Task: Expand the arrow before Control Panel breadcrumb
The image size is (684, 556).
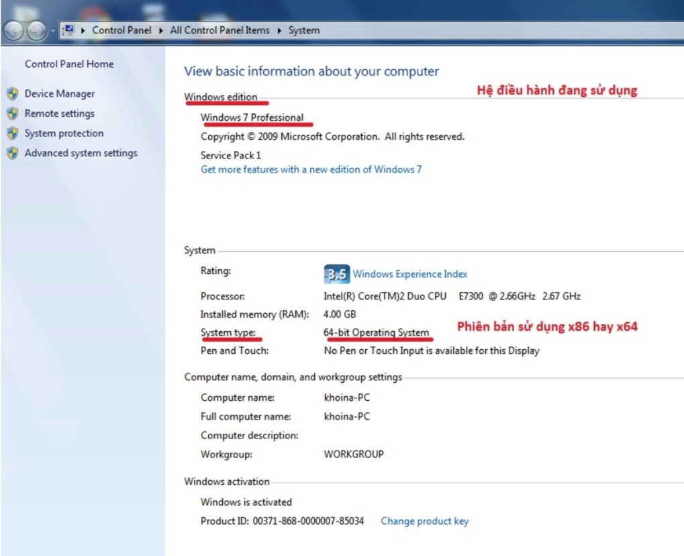Action: [83, 30]
